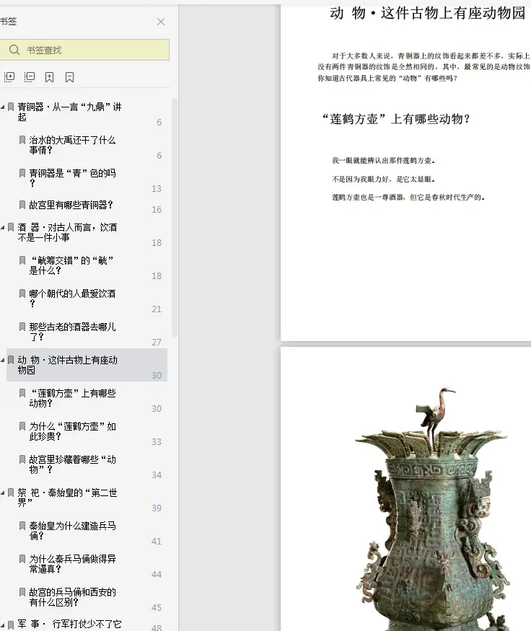Open bookmark 青铜器·从一言"九鼎"讲起

pyautogui.click(x=69, y=112)
